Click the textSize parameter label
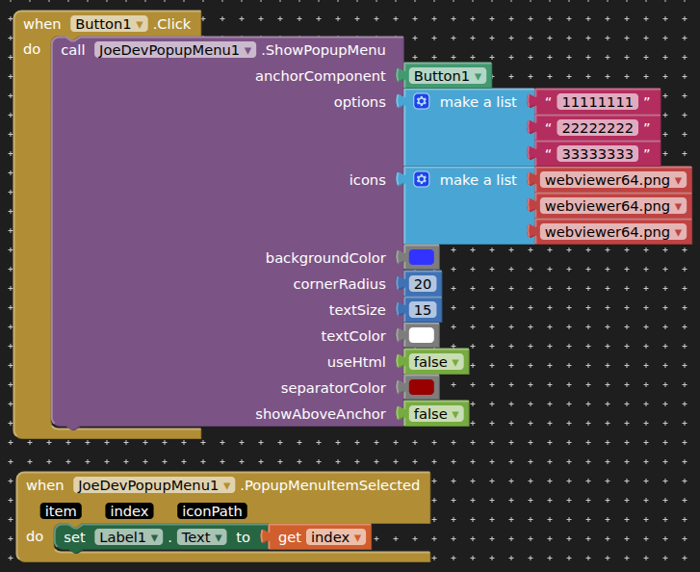The width and height of the screenshot is (700, 572). coord(357,310)
